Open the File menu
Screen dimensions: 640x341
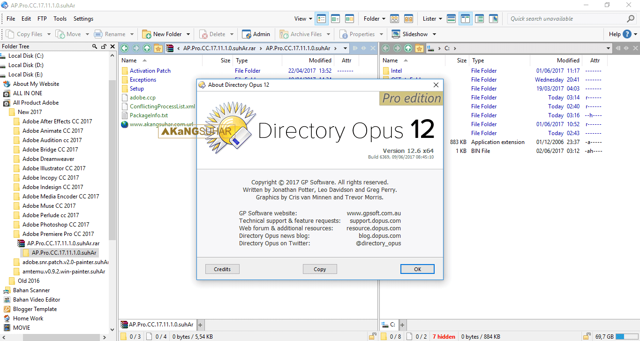(x=11, y=19)
